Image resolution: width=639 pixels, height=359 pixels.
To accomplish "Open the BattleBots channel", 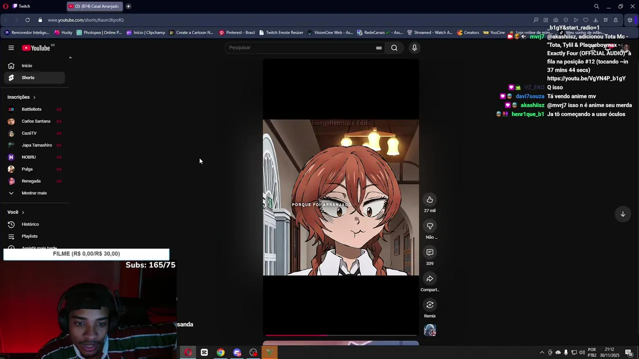I will coord(34,109).
